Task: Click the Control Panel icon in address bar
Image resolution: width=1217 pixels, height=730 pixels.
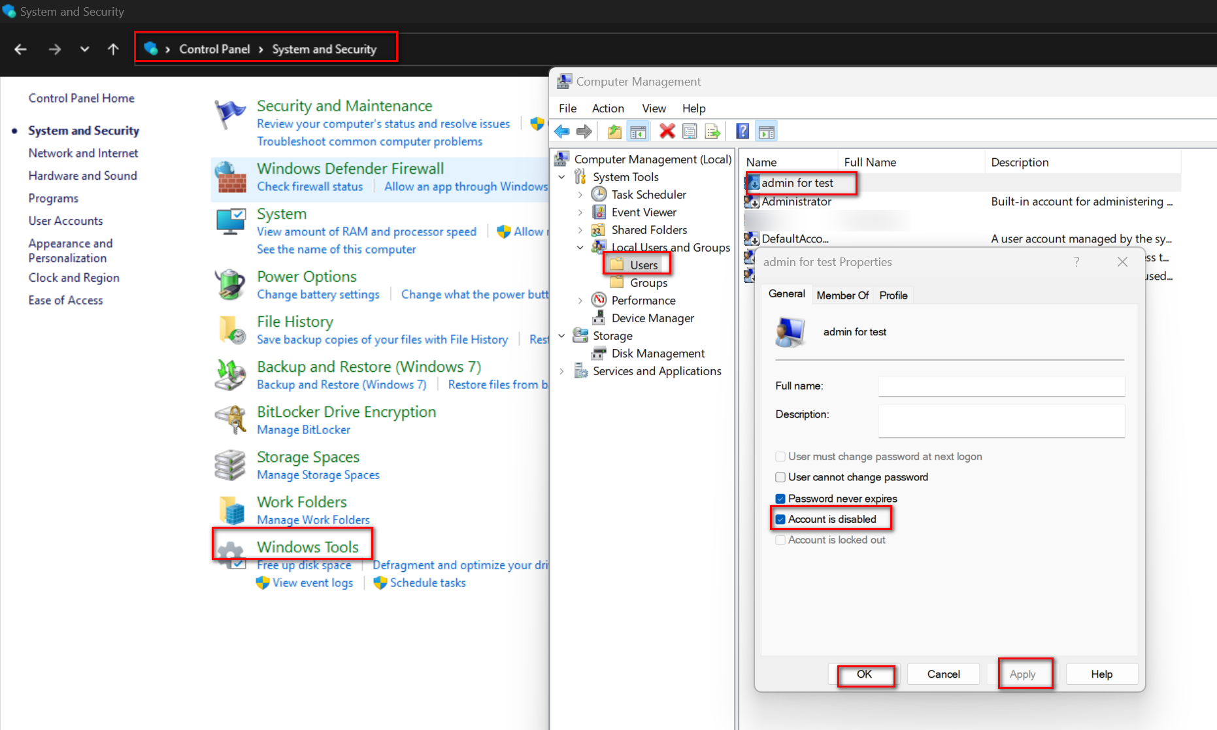Action: pos(151,48)
